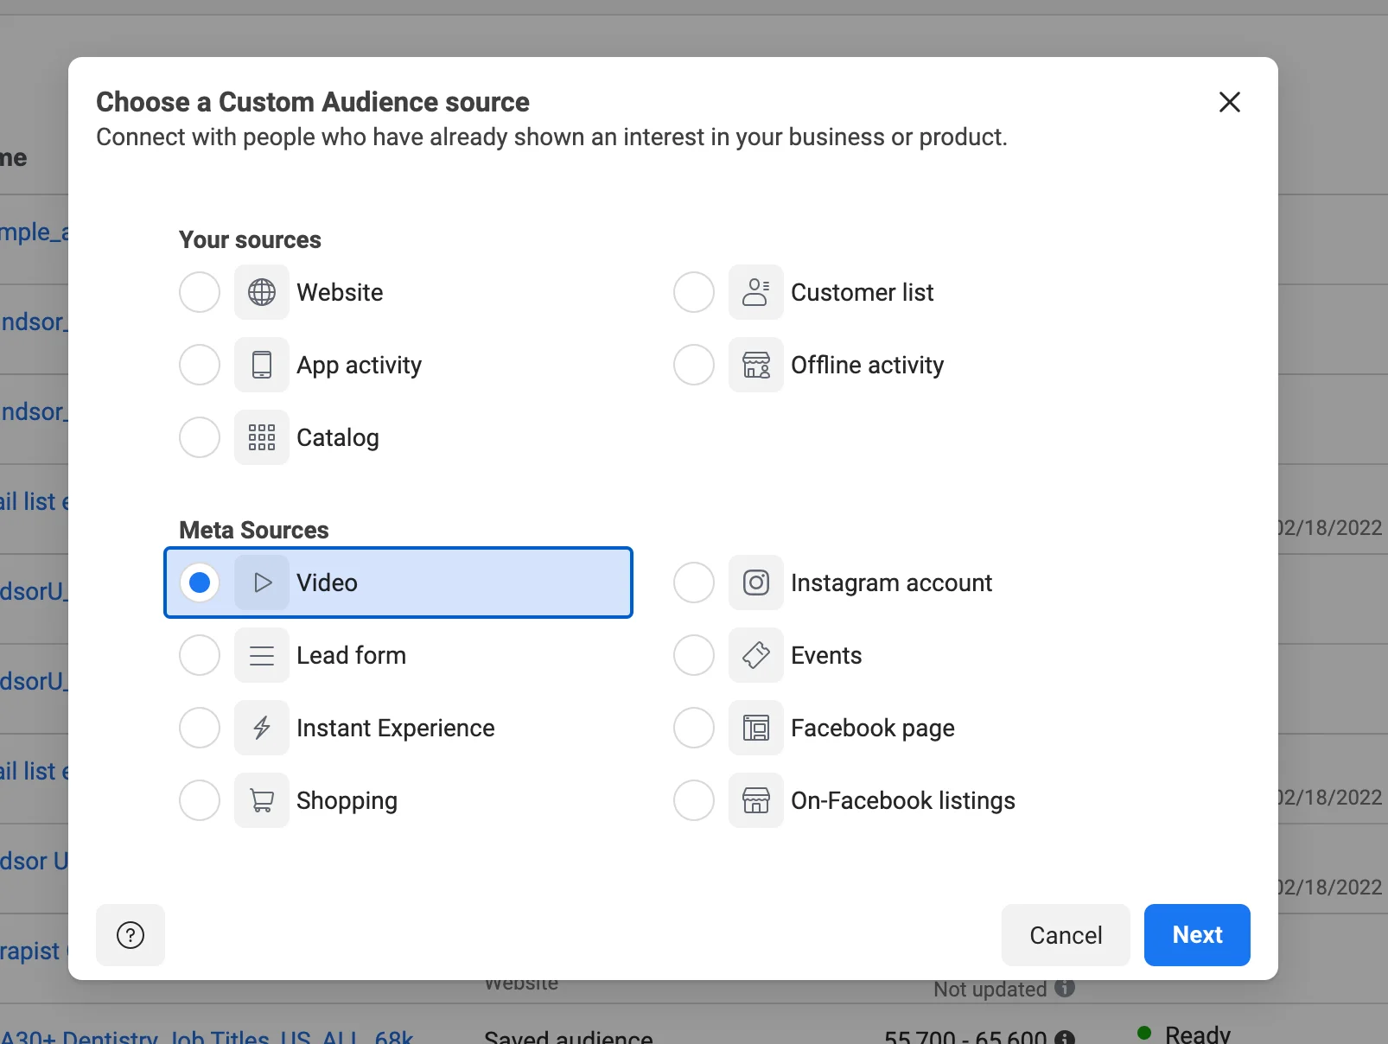Click the Not updated info icon

tap(1065, 988)
